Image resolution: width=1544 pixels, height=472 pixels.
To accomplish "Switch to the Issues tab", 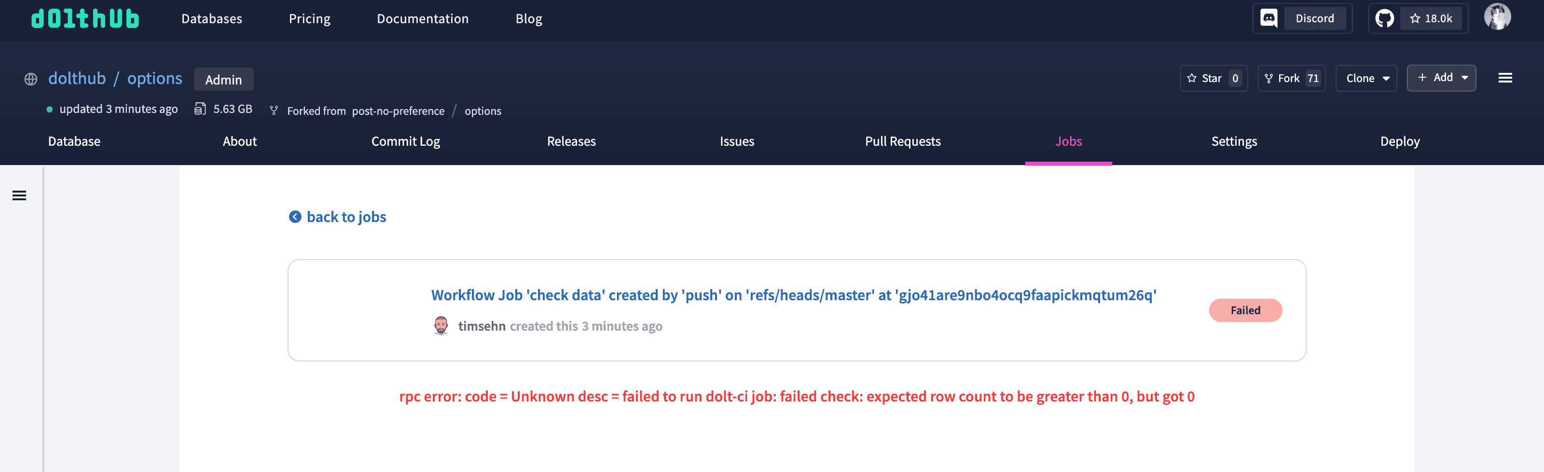I will coord(737,141).
